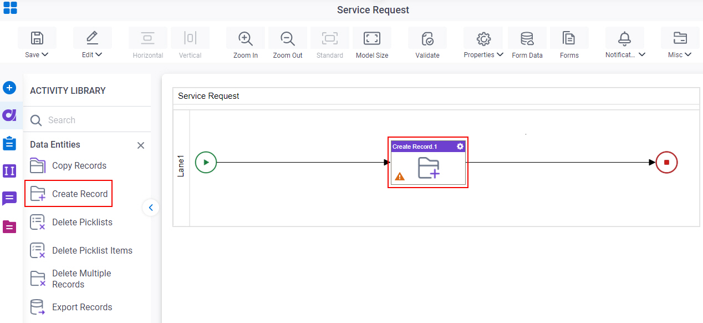
Task: Click the folder-plus icon inside Create Record.1
Action: click(429, 168)
